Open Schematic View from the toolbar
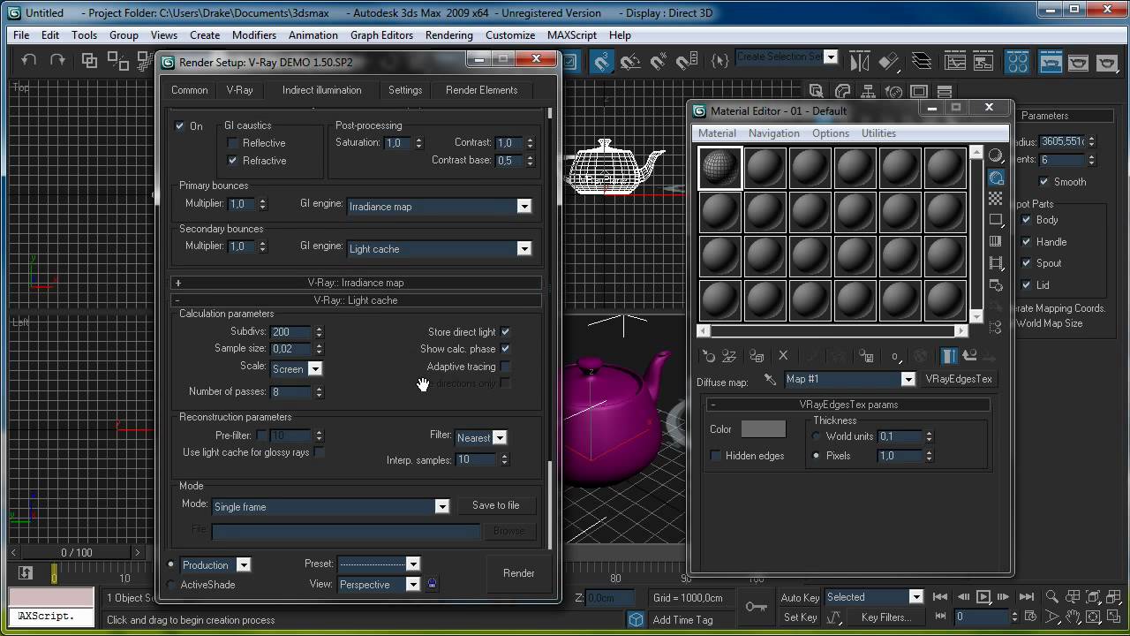 point(983,61)
